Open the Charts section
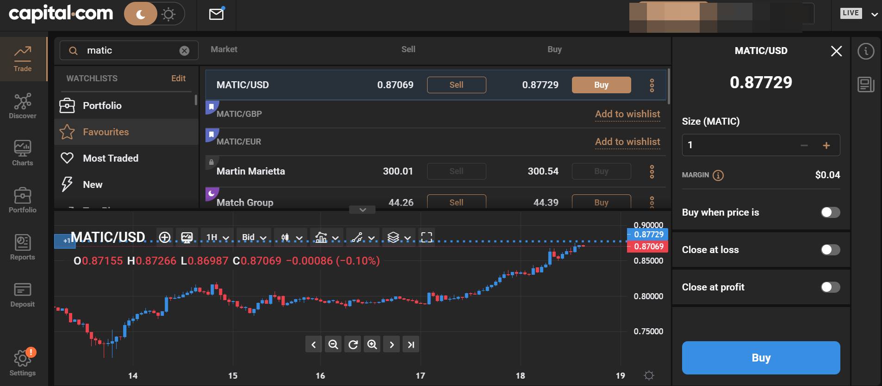The width and height of the screenshot is (882, 386). (x=23, y=153)
